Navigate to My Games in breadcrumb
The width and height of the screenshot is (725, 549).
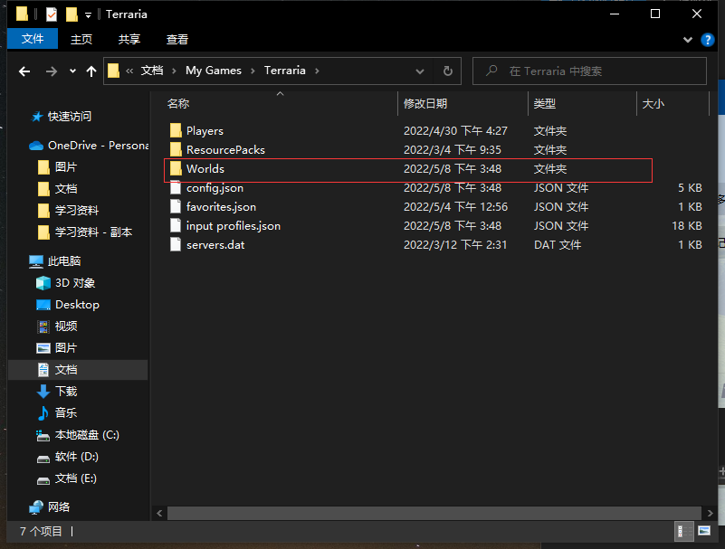pyautogui.click(x=214, y=71)
